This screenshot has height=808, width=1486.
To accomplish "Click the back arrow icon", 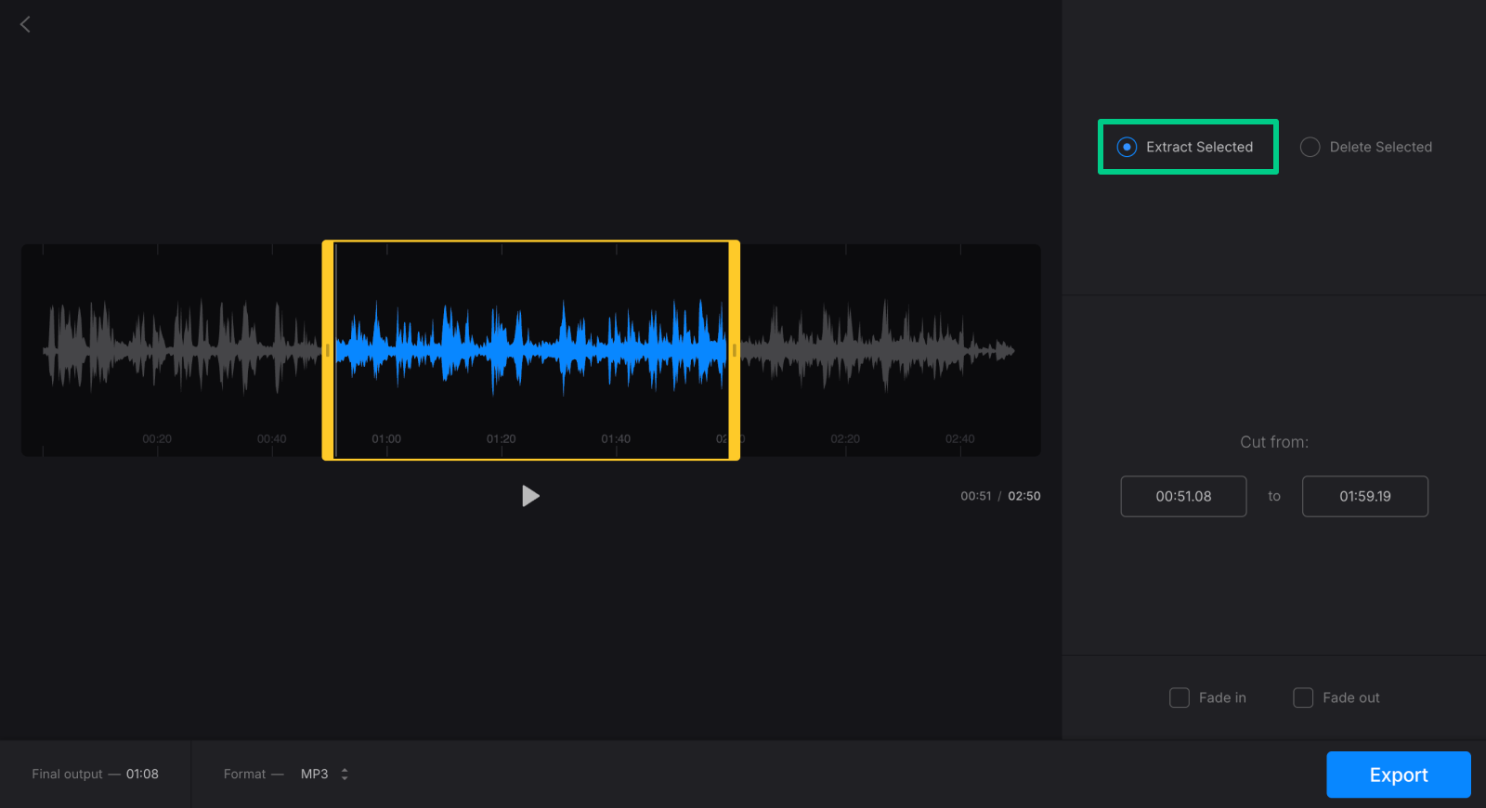I will coord(25,24).
